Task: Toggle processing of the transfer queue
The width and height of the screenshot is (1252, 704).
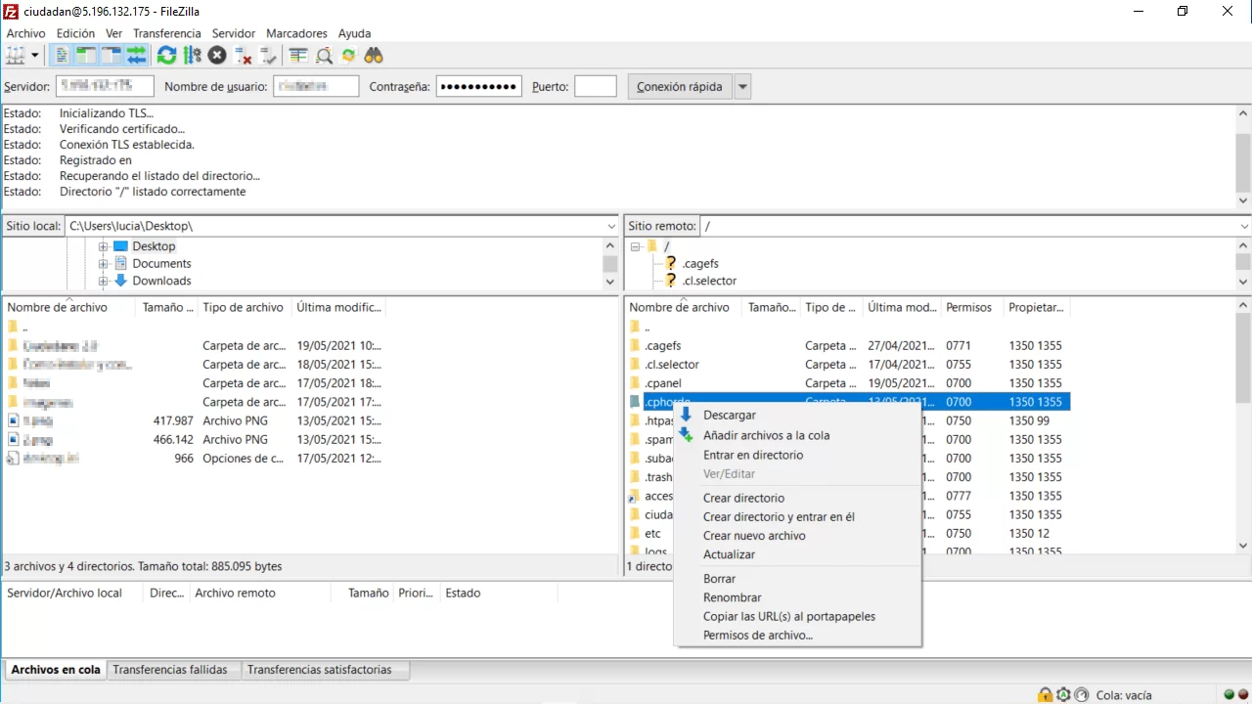Action: point(193,56)
